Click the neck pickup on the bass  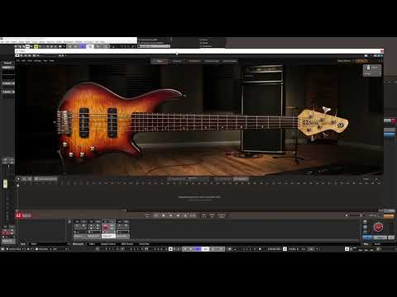point(112,123)
